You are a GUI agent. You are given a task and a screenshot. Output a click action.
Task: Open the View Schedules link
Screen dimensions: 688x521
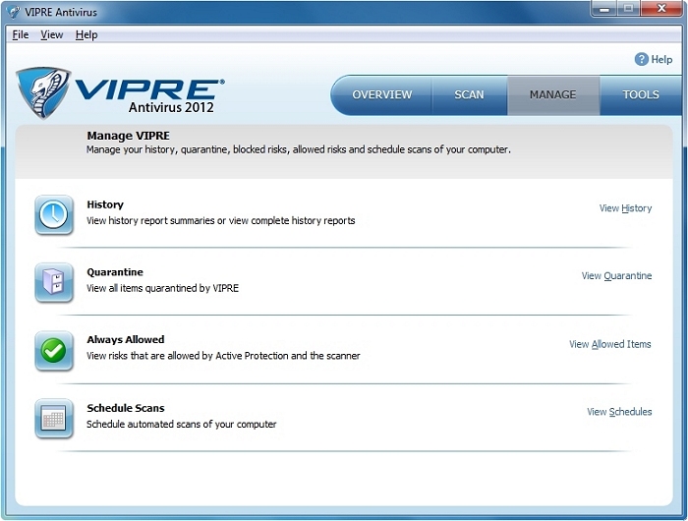[x=619, y=412]
